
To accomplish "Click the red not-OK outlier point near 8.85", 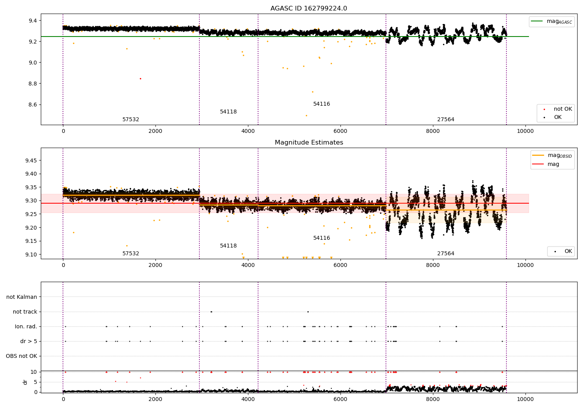I will [x=140, y=78].
